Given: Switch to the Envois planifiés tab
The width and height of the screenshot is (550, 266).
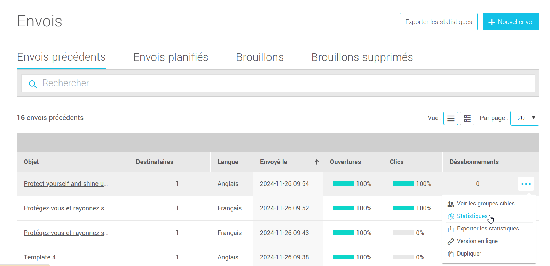Looking at the screenshot, I should 171,57.
